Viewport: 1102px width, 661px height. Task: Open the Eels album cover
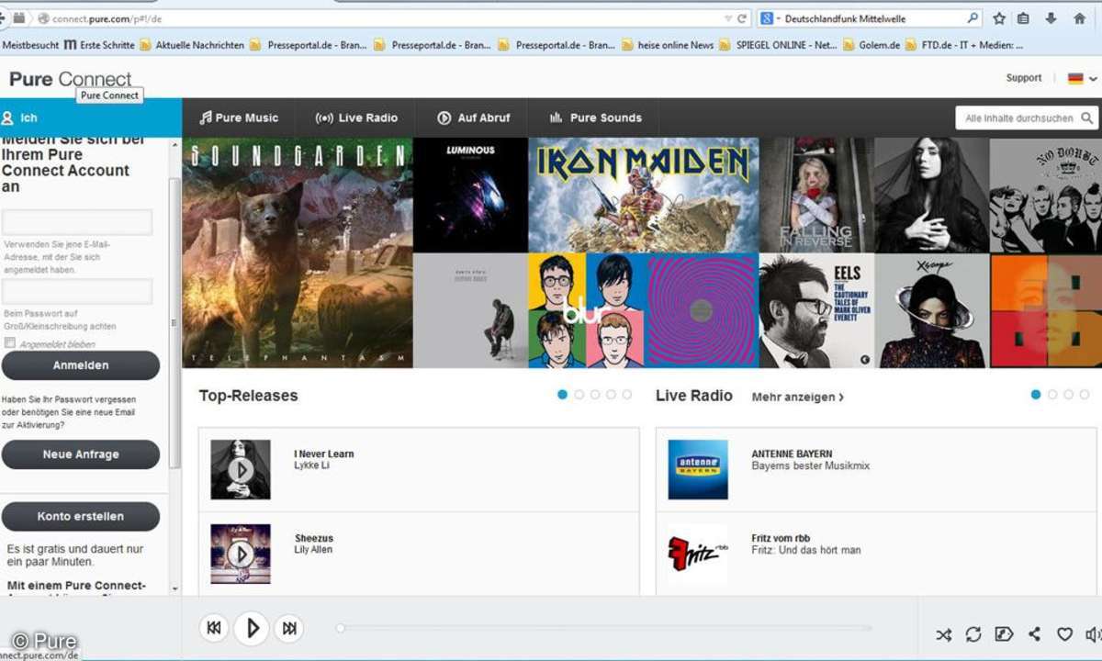816,310
